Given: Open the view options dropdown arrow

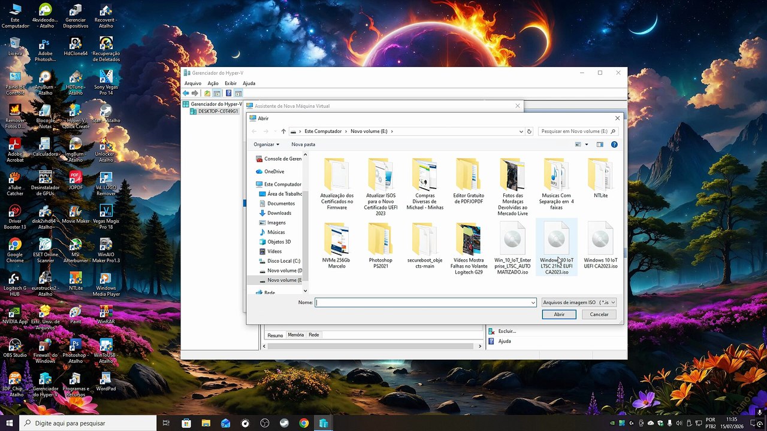Looking at the screenshot, I should point(587,144).
